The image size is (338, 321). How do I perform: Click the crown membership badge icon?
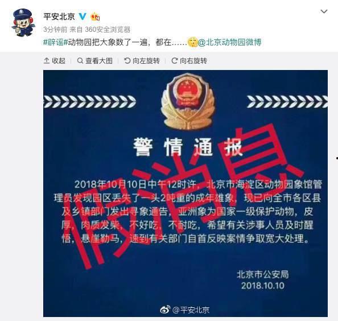click(x=95, y=17)
